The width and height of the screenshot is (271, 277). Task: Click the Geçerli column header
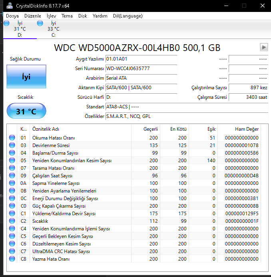pyautogui.click(x=146, y=129)
